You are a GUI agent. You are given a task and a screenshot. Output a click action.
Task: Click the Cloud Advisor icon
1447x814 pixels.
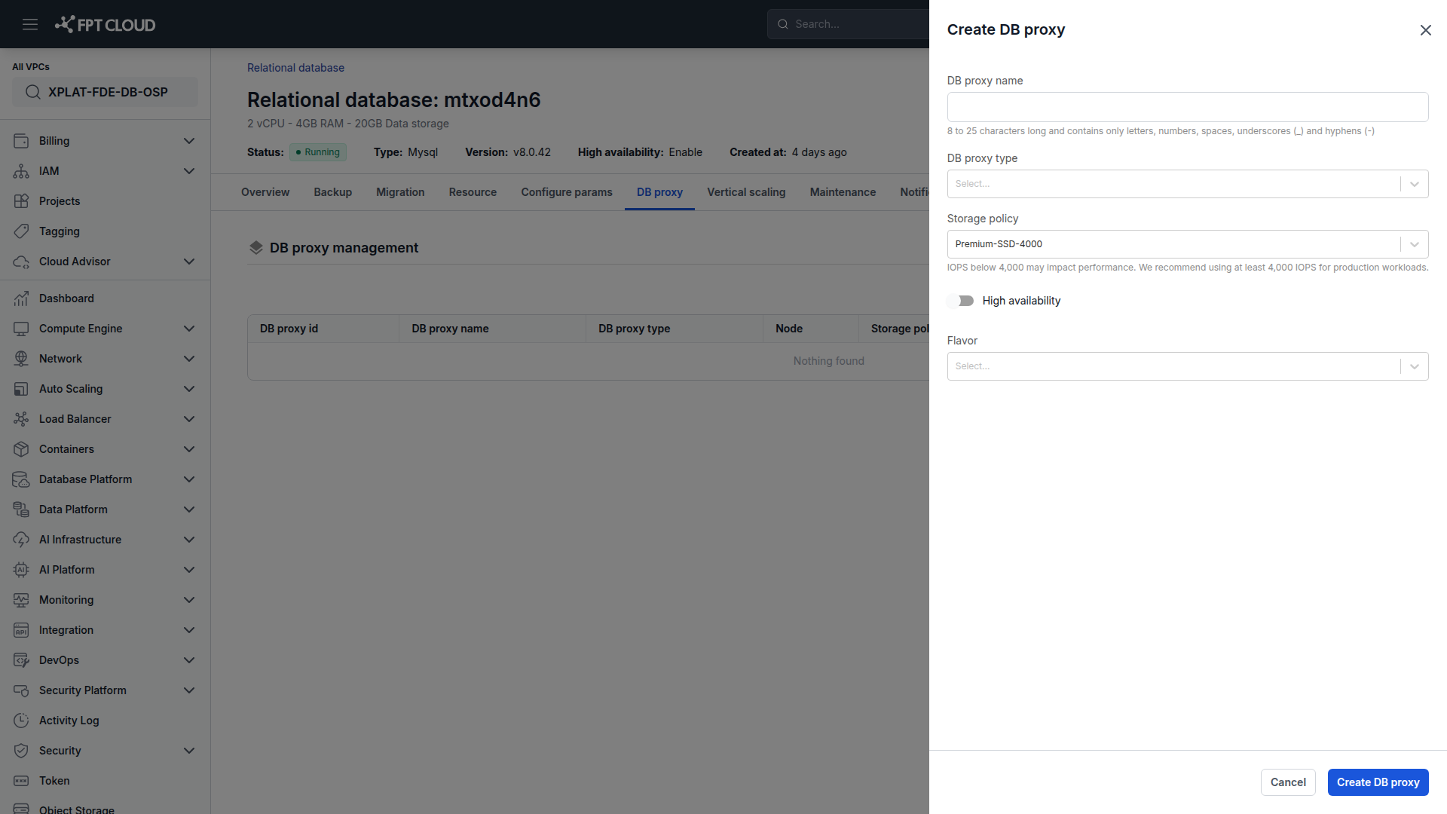(x=21, y=262)
